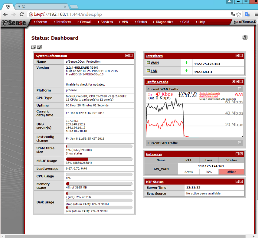258x238 pixels.
Task: Minimize the Gateways widget
Action: [237, 154]
